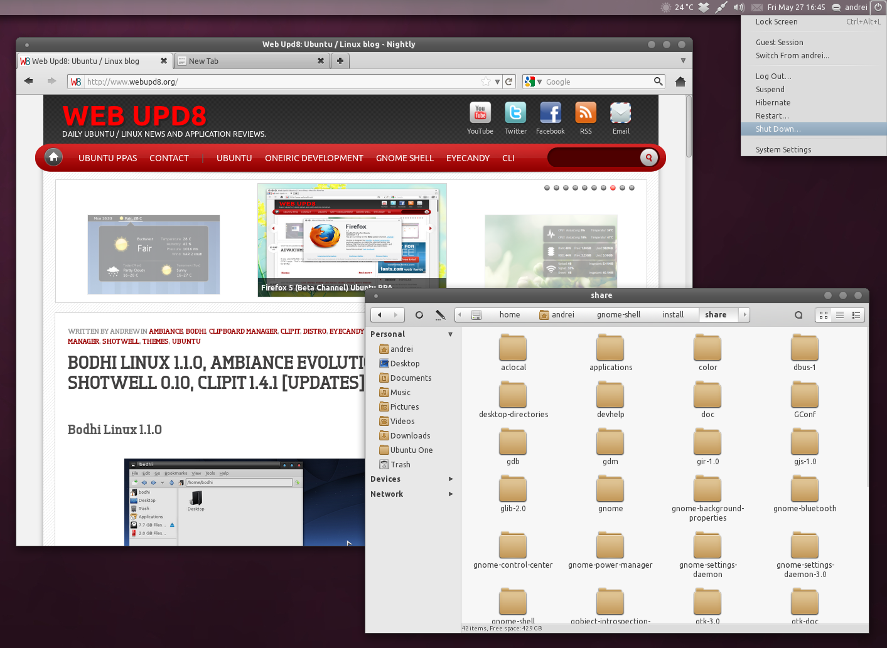887x648 pixels.
Task: Open the weather indicator showing 24 °C
Action: pyautogui.click(x=677, y=8)
